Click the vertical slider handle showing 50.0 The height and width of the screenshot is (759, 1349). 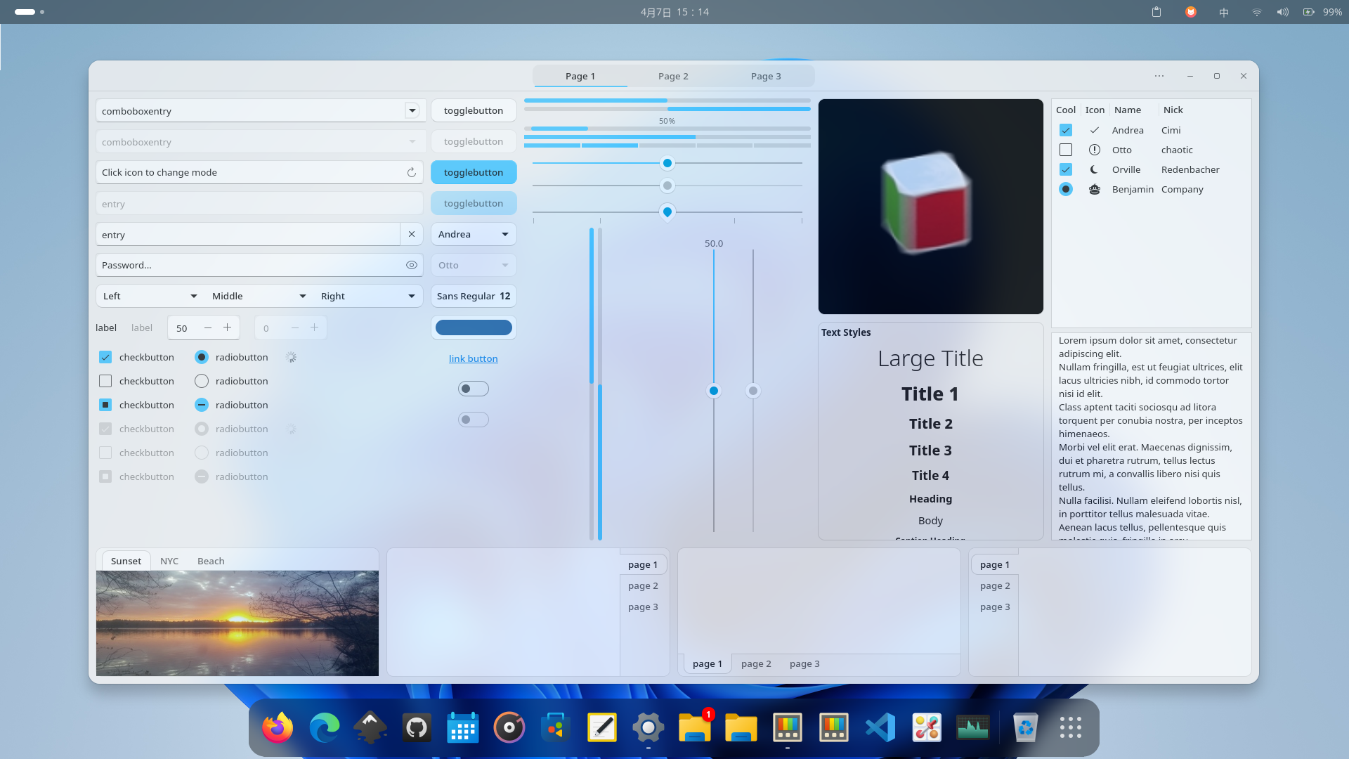coord(714,391)
